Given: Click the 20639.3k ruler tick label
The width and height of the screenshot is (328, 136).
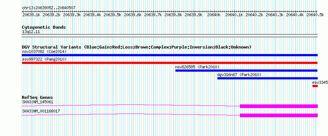Looking at the screenshot, I should click(72, 15).
